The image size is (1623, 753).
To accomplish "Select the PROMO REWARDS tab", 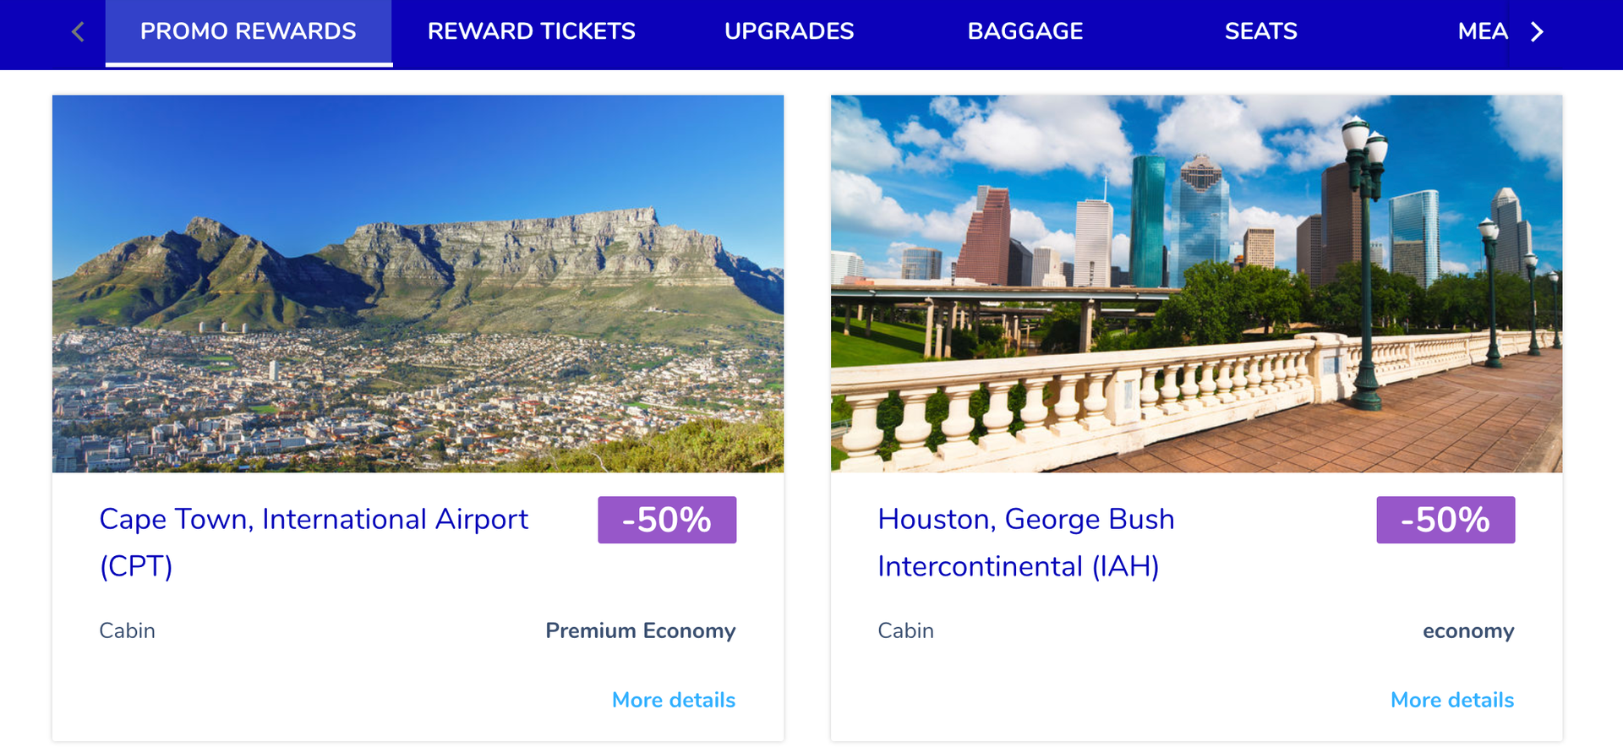I will click(x=248, y=31).
